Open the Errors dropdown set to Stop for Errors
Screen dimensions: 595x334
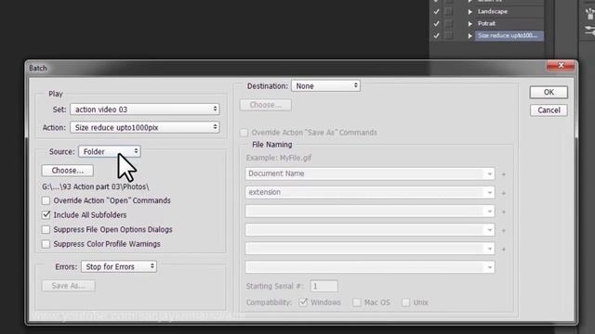coord(119,266)
